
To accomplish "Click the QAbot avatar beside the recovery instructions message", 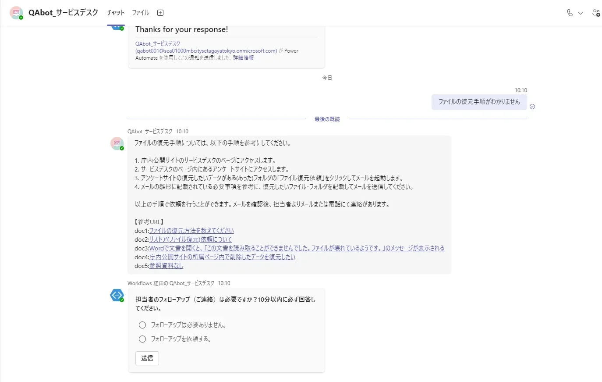I will tap(117, 143).
